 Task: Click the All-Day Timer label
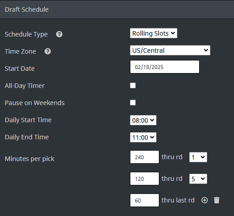pyautogui.click(x=24, y=86)
